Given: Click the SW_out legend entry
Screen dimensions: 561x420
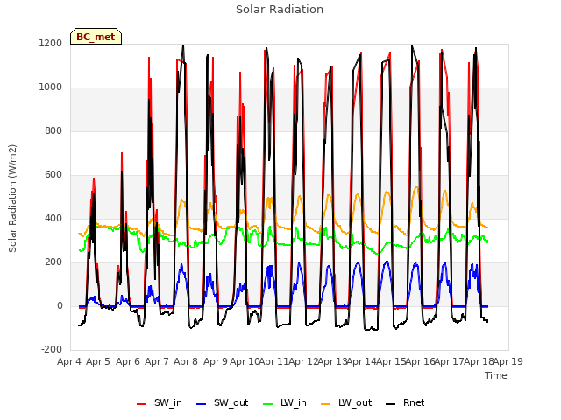Looking at the screenshot, I should (x=222, y=403).
